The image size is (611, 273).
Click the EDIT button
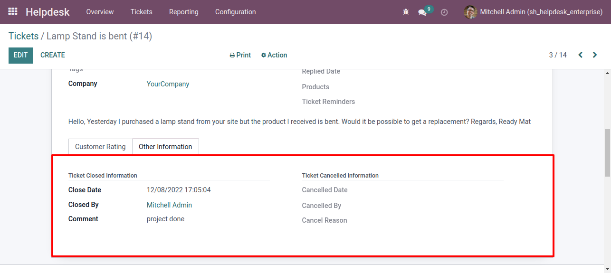click(x=21, y=56)
